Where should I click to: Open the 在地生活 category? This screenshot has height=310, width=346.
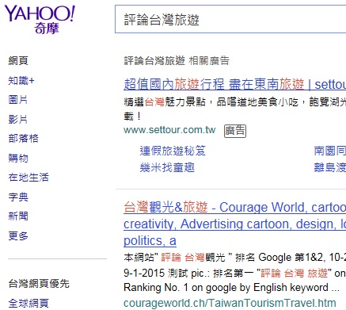29,178
